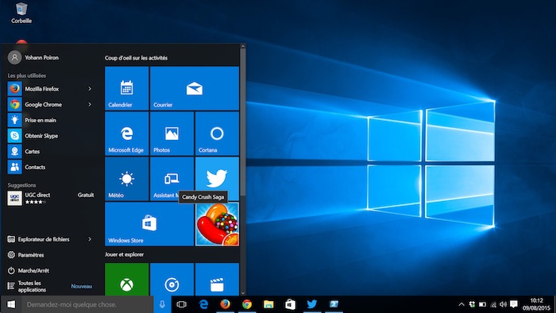Click the Jouer et explorer group heading
556x313 pixels.
(124, 254)
